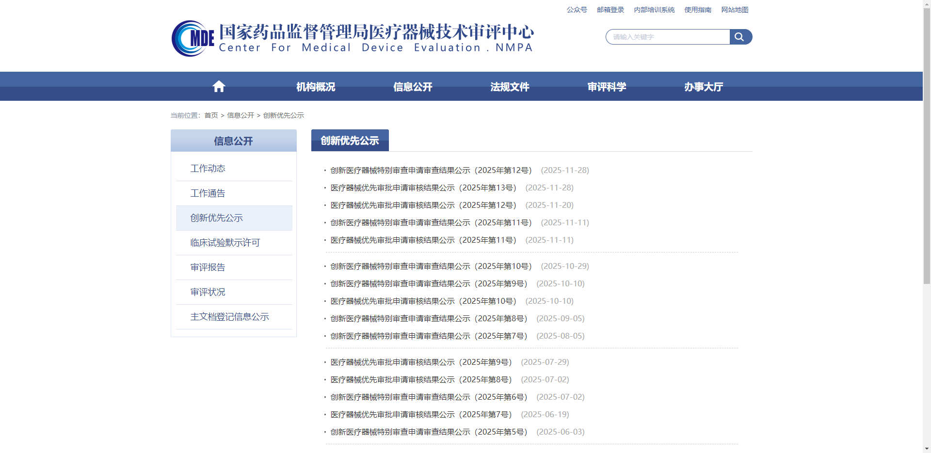Open 网站地图 link
Screen dimensions: 931x453
(x=735, y=10)
